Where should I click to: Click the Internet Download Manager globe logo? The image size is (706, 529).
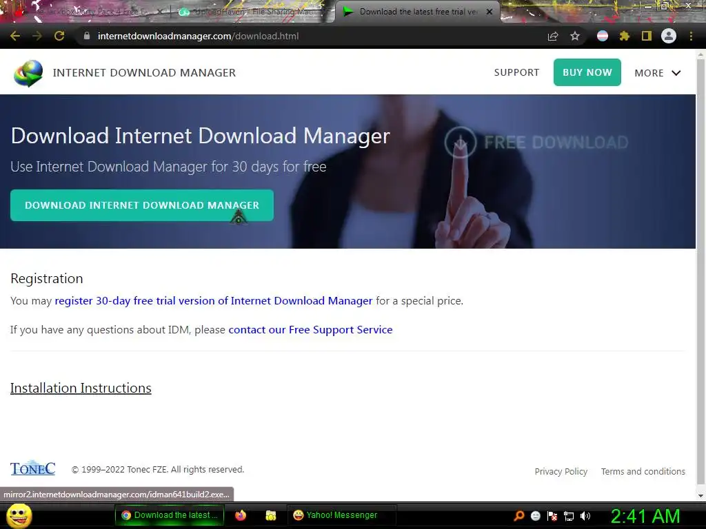(28, 73)
